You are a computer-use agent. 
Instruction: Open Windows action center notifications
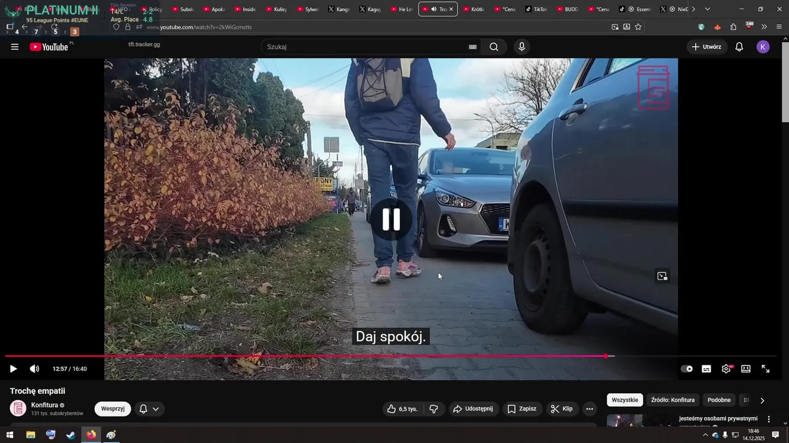tap(775, 435)
